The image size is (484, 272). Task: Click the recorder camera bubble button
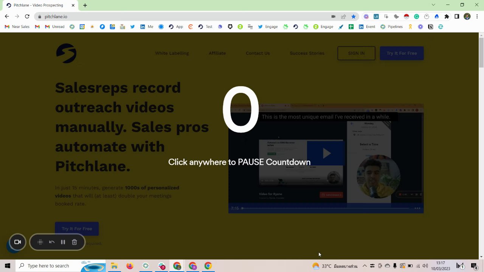(17, 242)
